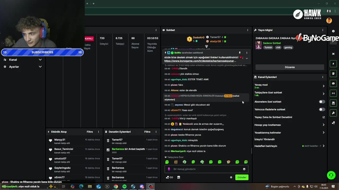Open Takipçilere özel sohbet options arrow
Viewport: 339px width, 190px height.
(323, 94)
